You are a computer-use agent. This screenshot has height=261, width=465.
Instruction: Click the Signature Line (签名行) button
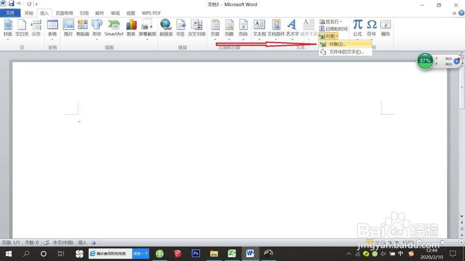tap(329, 22)
